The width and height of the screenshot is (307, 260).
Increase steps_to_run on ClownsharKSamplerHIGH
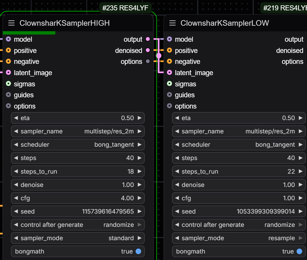(139, 172)
